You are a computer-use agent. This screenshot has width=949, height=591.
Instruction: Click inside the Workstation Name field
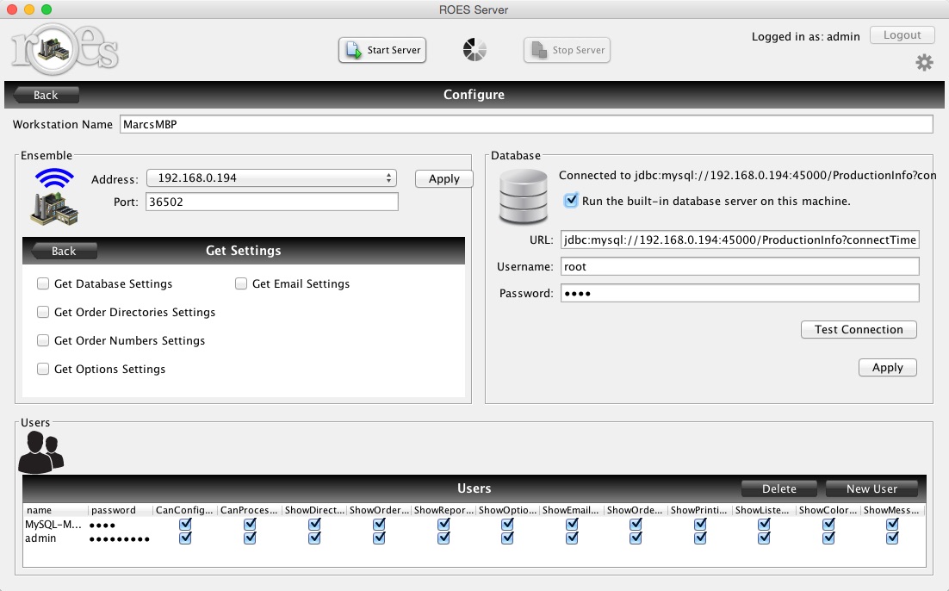(344, 123)
